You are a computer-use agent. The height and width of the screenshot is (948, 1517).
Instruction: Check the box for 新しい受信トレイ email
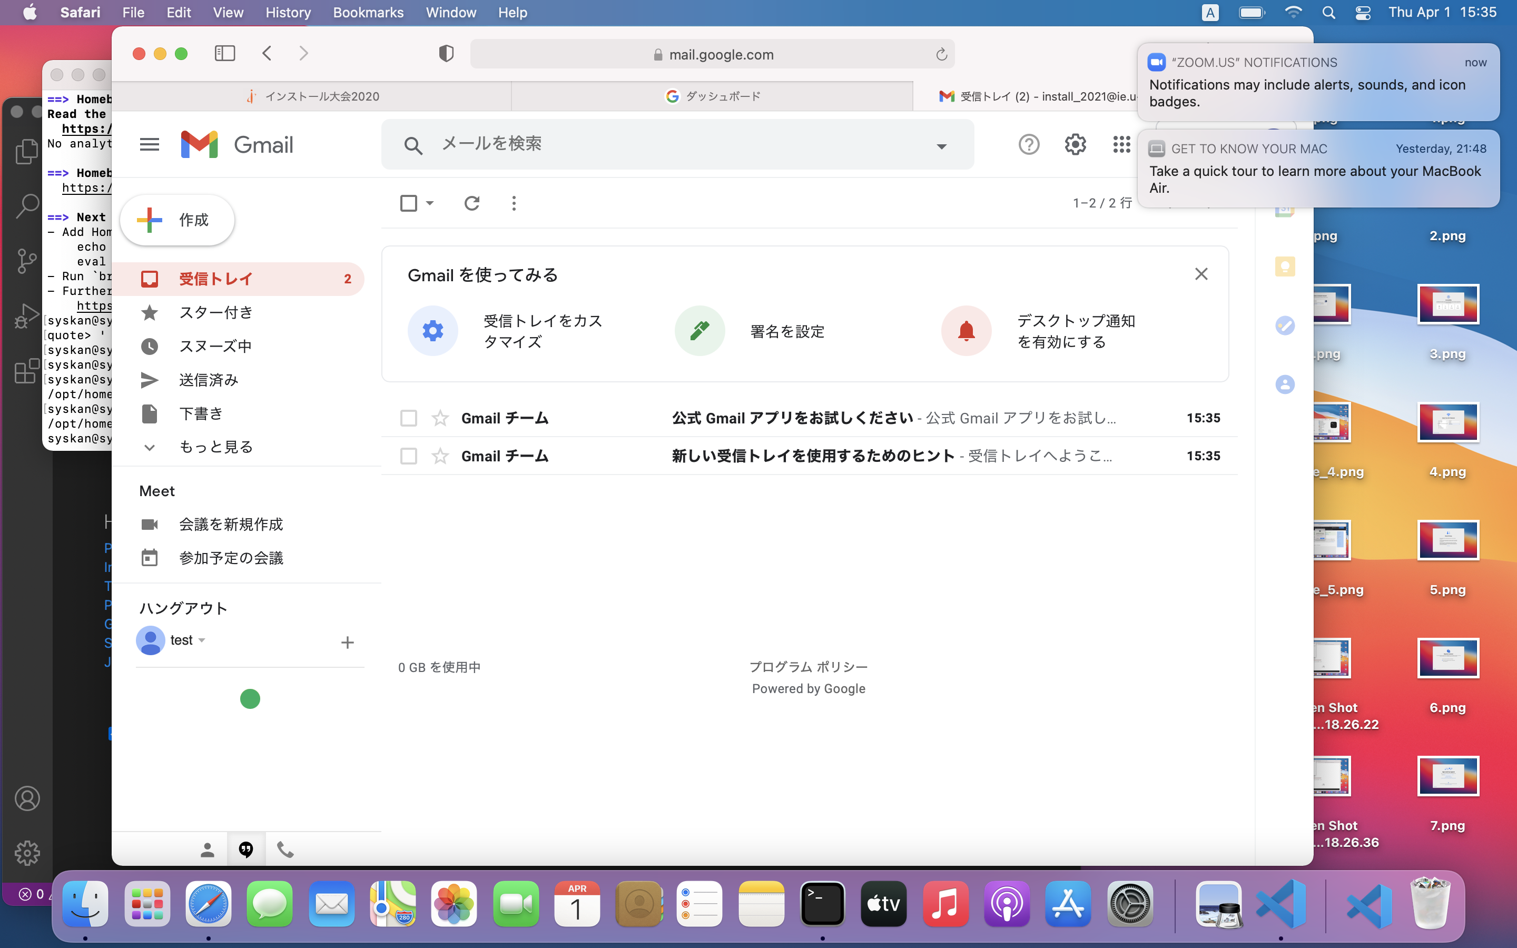coord(409,456)
